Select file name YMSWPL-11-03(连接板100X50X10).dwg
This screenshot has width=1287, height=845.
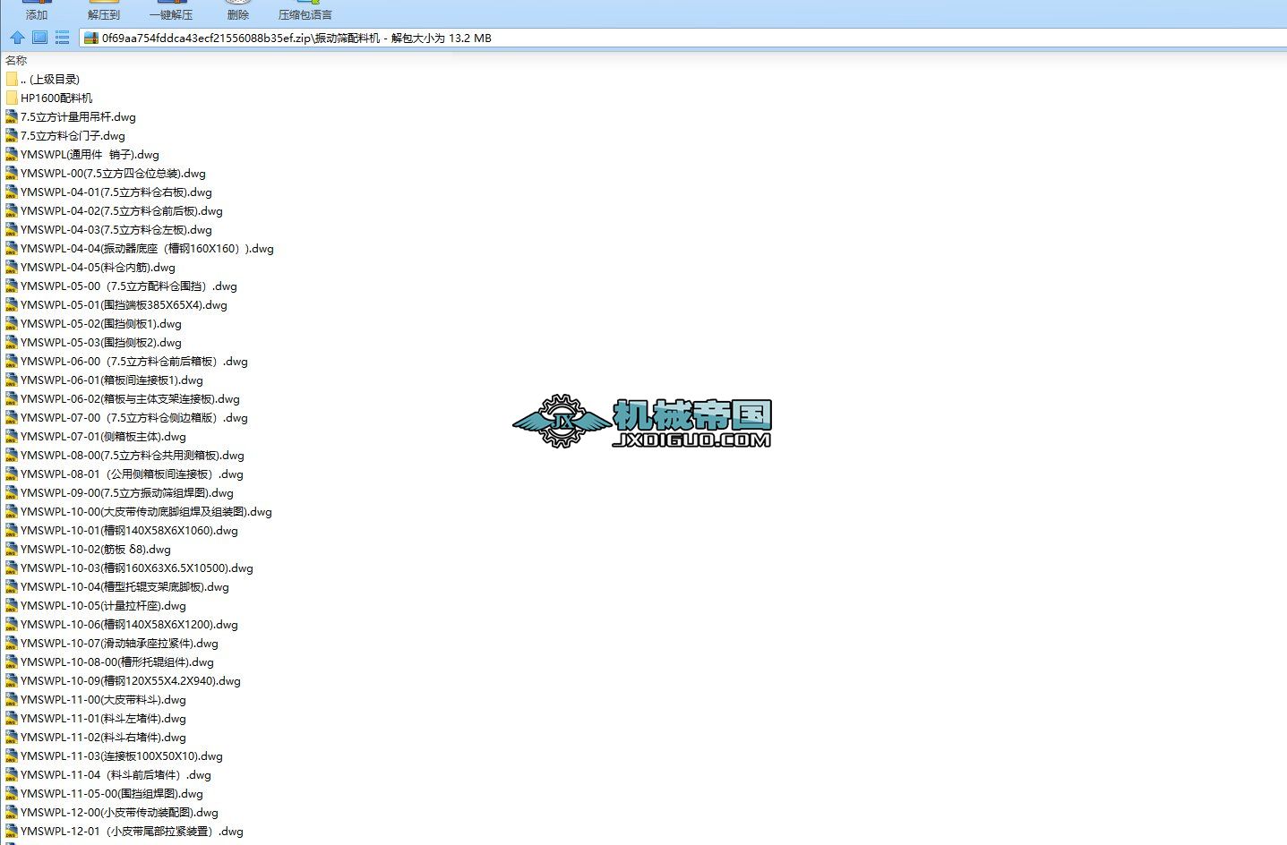click(122, 756)
